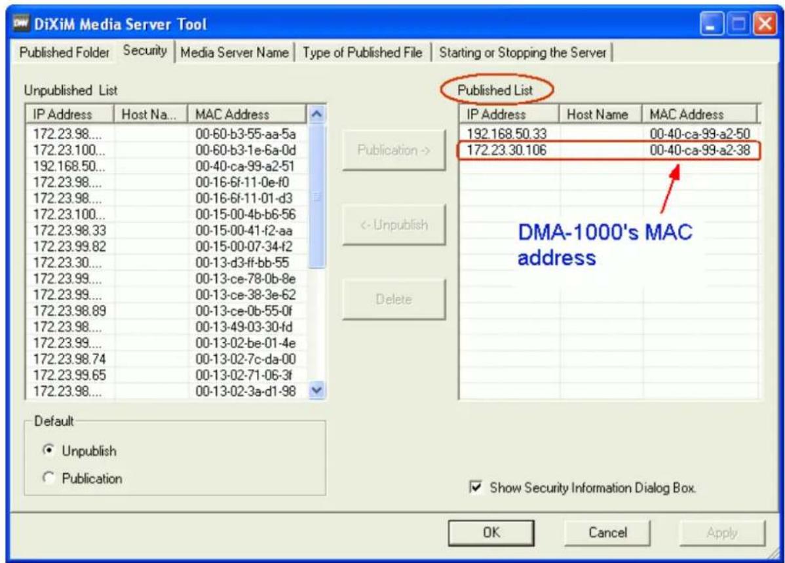Select unpublished row 172.23.98.74
785x563 pixels.
[166, 359]
